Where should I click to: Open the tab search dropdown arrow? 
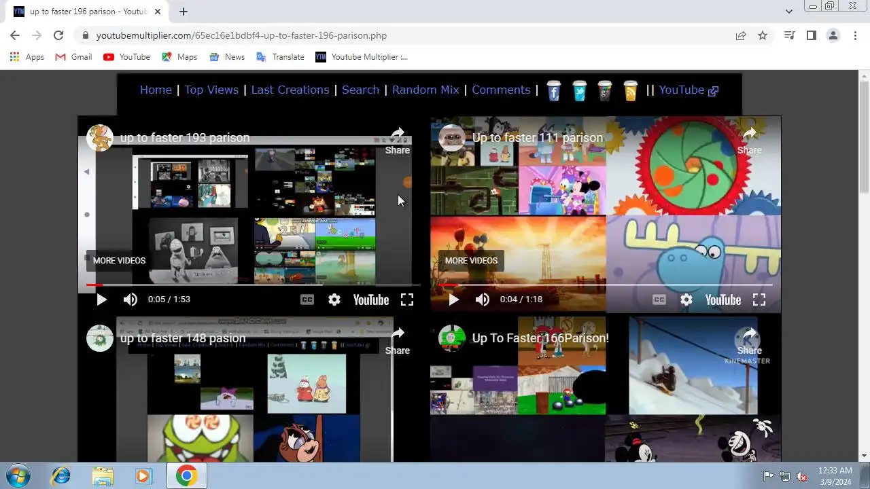(788, 12)
